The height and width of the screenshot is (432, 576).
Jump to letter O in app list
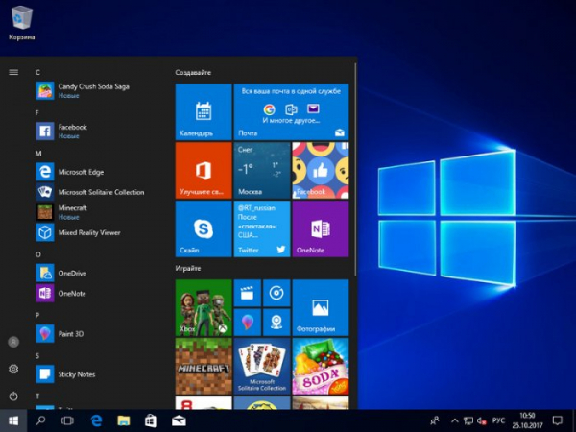point(38,254)
